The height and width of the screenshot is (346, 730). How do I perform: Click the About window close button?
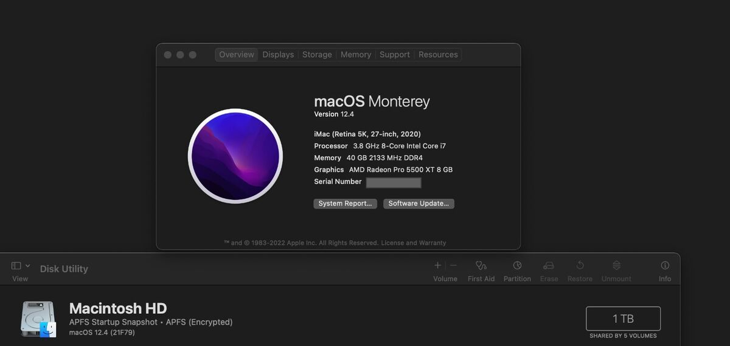click(x=168, y=55)
